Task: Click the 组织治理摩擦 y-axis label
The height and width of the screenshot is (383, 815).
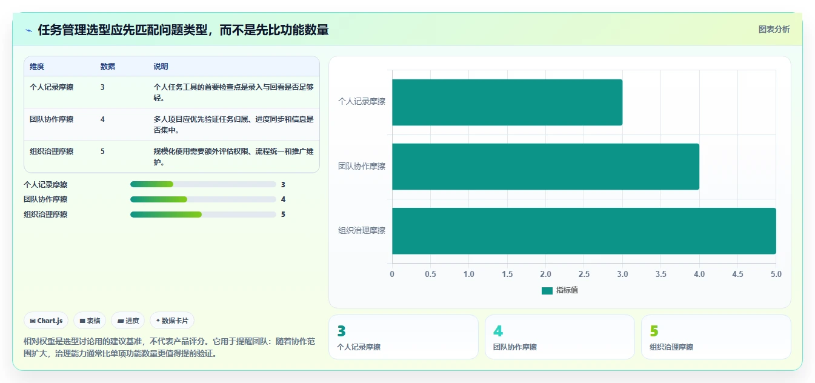Action: [362, 231]
